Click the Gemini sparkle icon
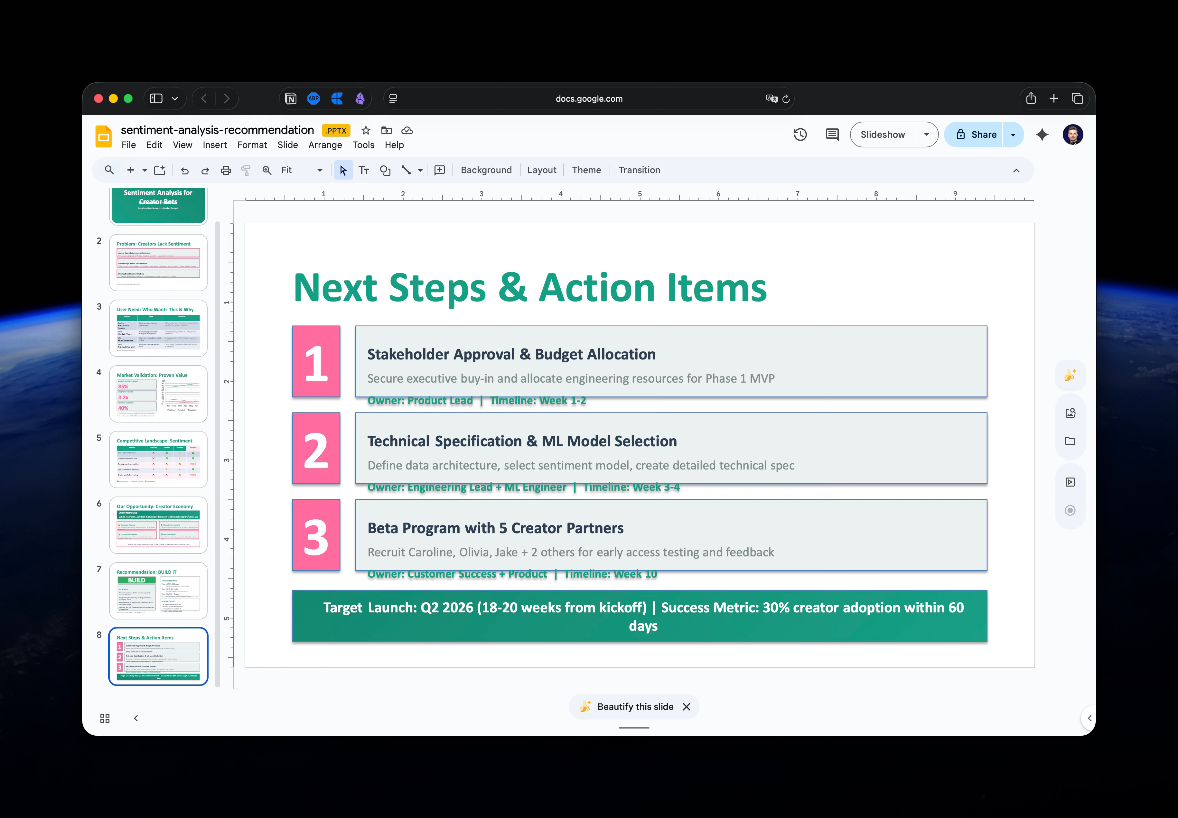The image size is (1178, 818). point(1042,135)
